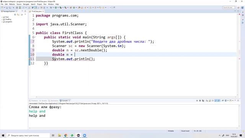The image size is (245, 138).
Task: Toggle Show Console on standard output change
Action: coord(216,100)
